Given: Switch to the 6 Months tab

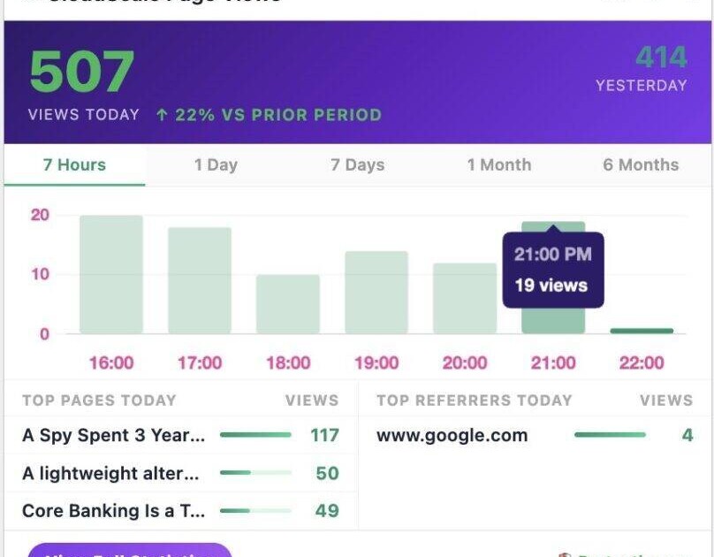Looking at the screenshot, I should tap(641, 164).
